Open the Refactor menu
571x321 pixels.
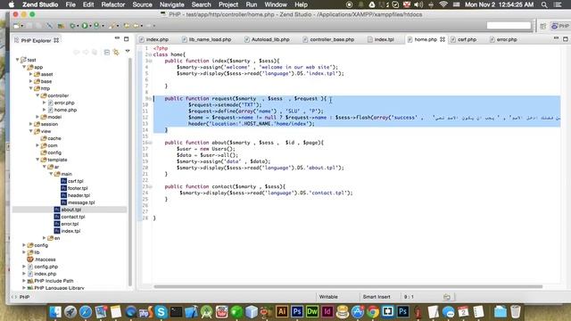point(113,4)
